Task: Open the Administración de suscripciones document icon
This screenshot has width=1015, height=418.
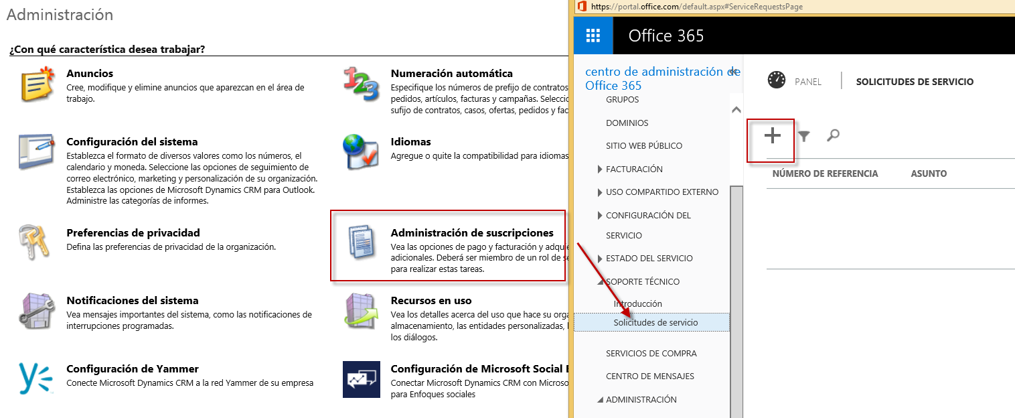Action: [361, 242]
